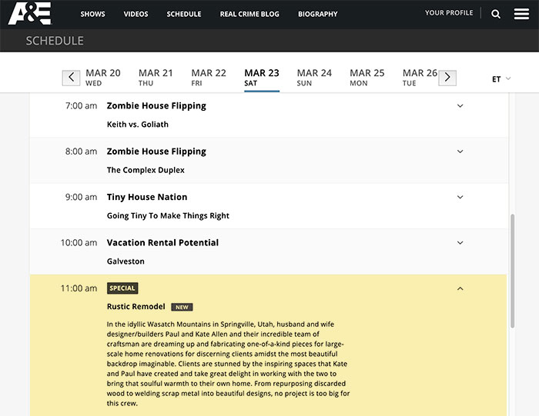Screen dimensions: 539x416
Task: Open the Biography nav item
Action: [317, 14]
